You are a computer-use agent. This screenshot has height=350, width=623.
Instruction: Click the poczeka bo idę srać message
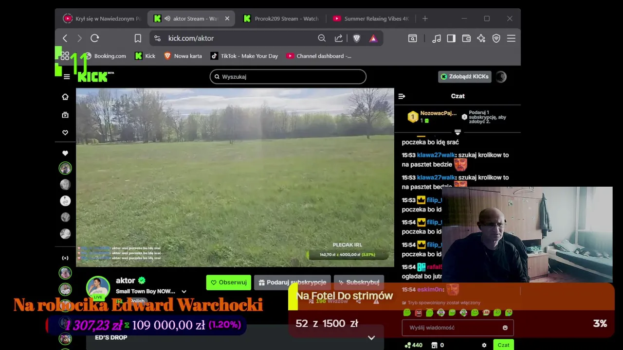430,142
